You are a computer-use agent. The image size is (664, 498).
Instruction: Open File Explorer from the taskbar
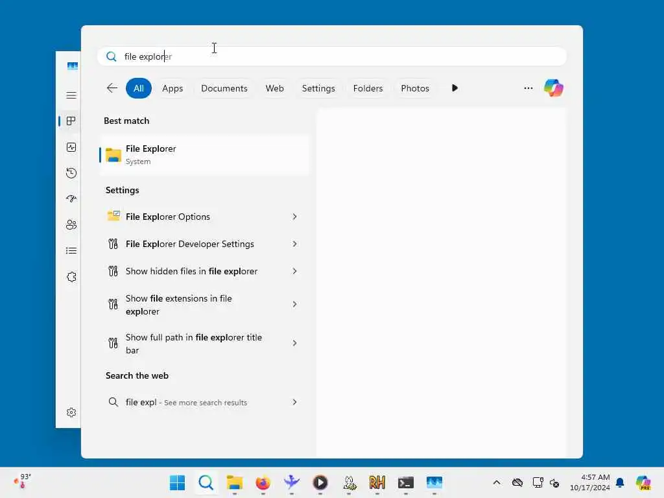[234, 482]
